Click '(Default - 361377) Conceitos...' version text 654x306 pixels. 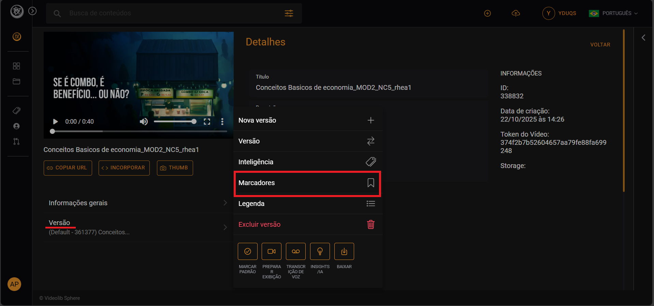coord(89,232)
